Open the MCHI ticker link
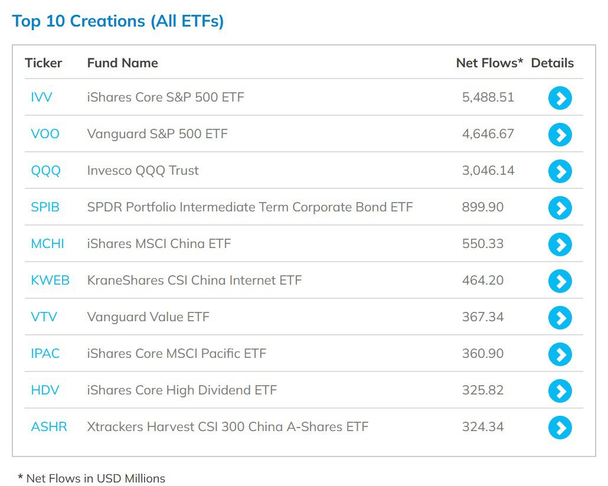This screenshot has width=608, height=486. [47, 244]
